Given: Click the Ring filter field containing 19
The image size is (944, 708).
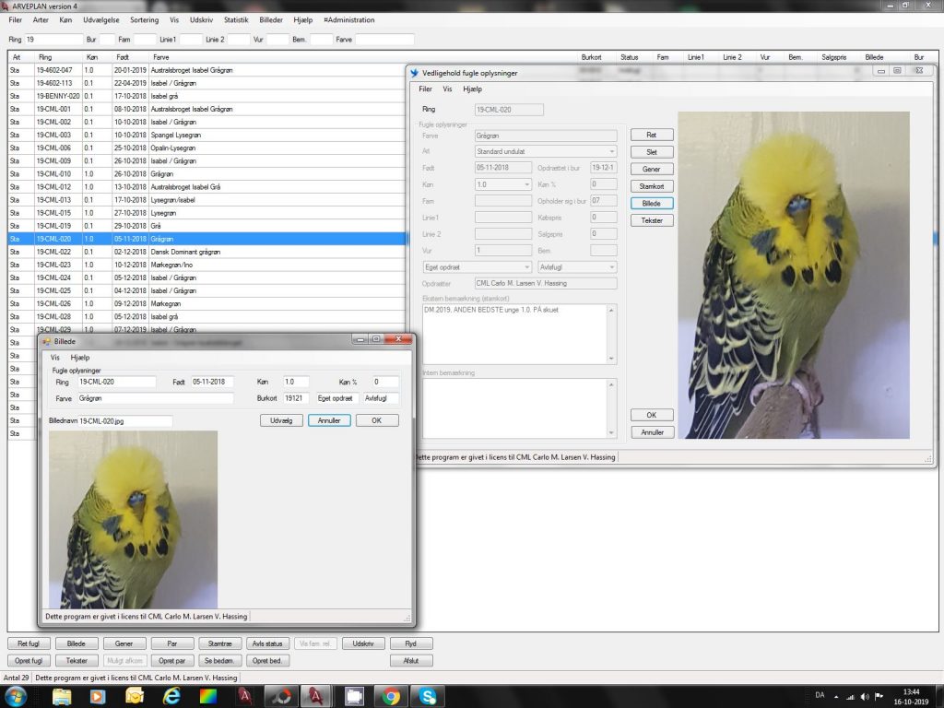Looking at the screenshot, I should [54, 40].
